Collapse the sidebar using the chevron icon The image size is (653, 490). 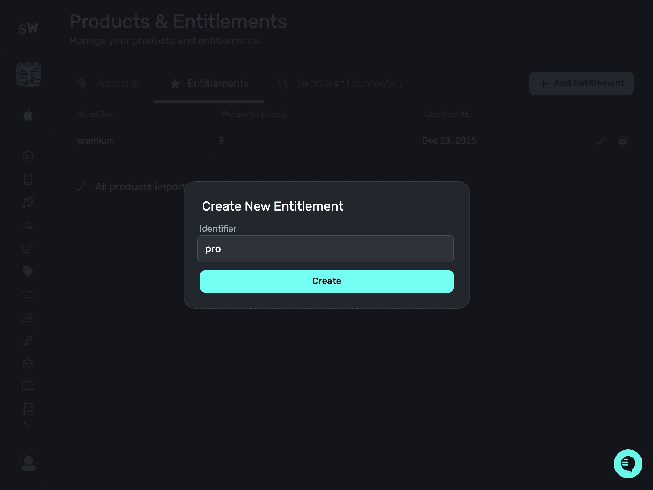point(28,425)
